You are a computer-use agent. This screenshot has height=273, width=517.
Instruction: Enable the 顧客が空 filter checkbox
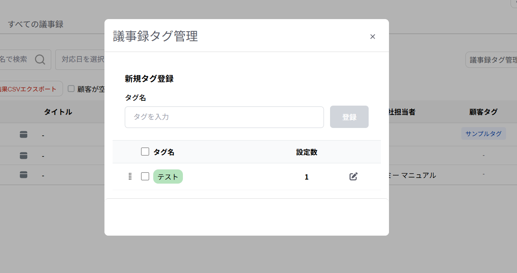coord(71,89)
